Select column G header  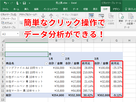116,40
